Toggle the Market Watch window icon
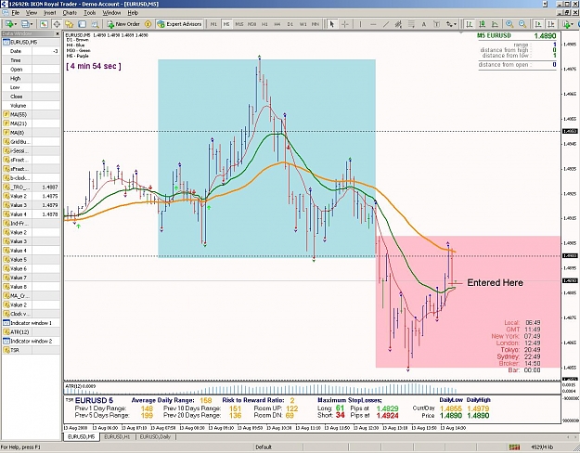This screenshot has width=580, height=453. pos(44,24)
